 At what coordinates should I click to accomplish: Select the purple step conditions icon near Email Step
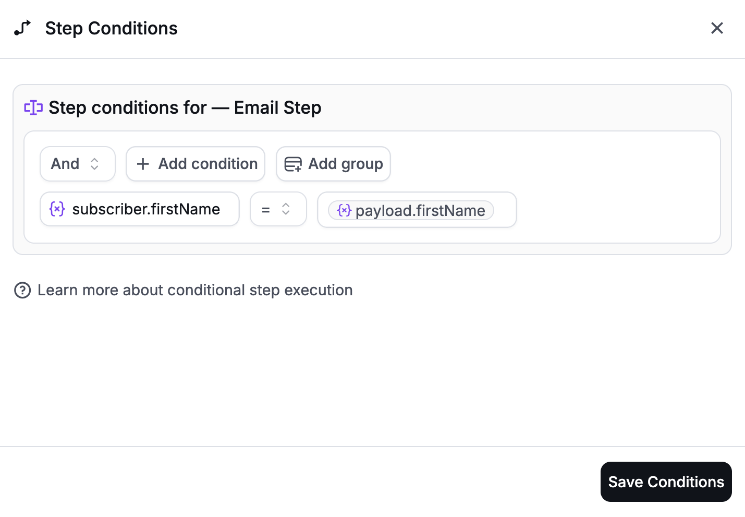pos(33,107)
